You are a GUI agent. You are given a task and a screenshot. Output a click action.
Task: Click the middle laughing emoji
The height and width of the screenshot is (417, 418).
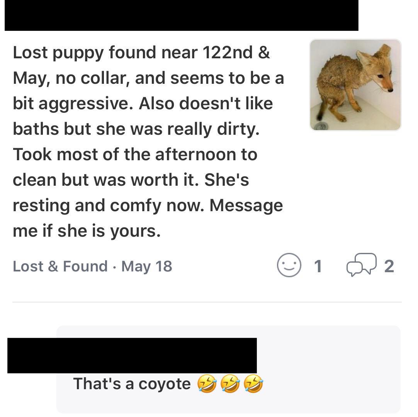click(230, 384)
